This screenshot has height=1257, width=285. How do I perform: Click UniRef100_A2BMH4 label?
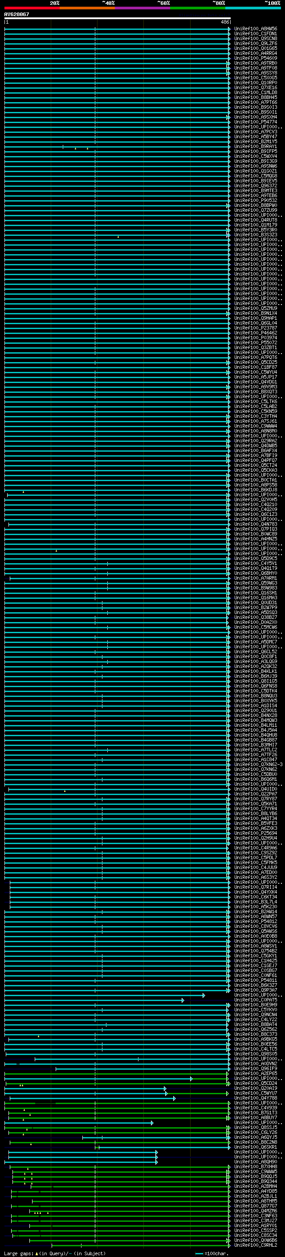pos(256,1186)
